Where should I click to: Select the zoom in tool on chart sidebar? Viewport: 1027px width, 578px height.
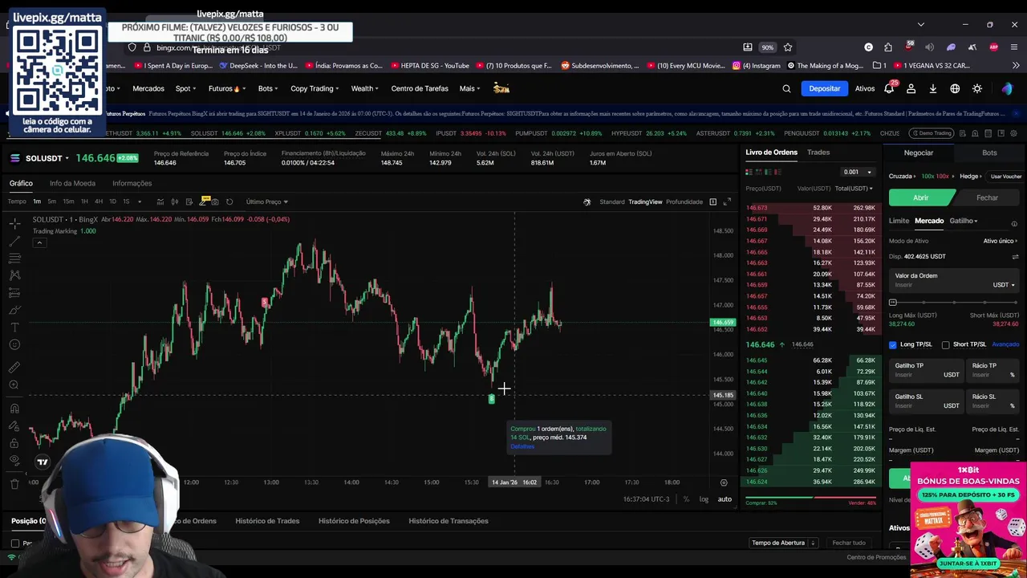[14, 385]
